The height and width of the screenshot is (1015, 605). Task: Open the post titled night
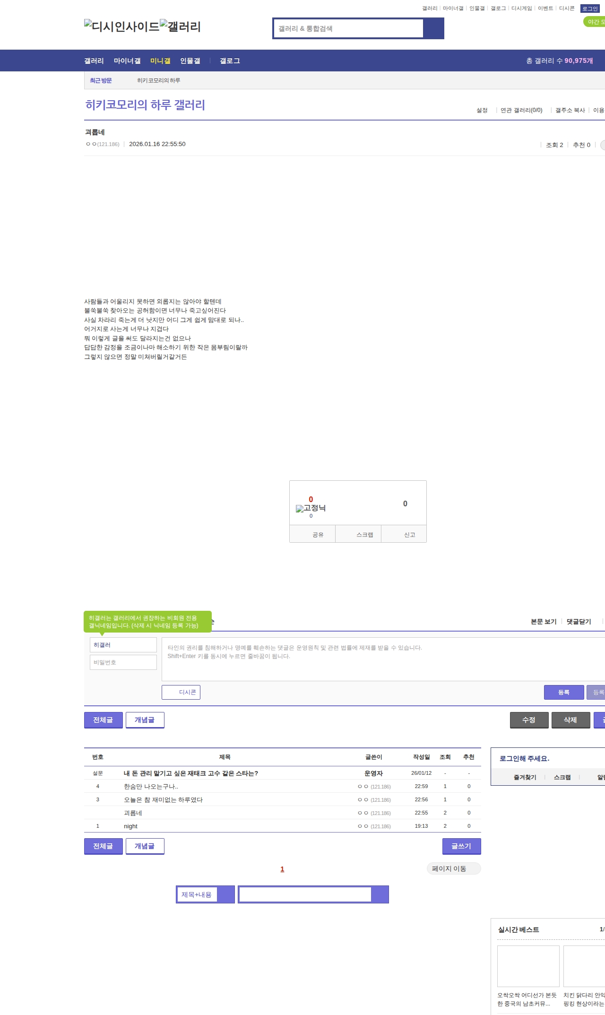click(130, 826)
